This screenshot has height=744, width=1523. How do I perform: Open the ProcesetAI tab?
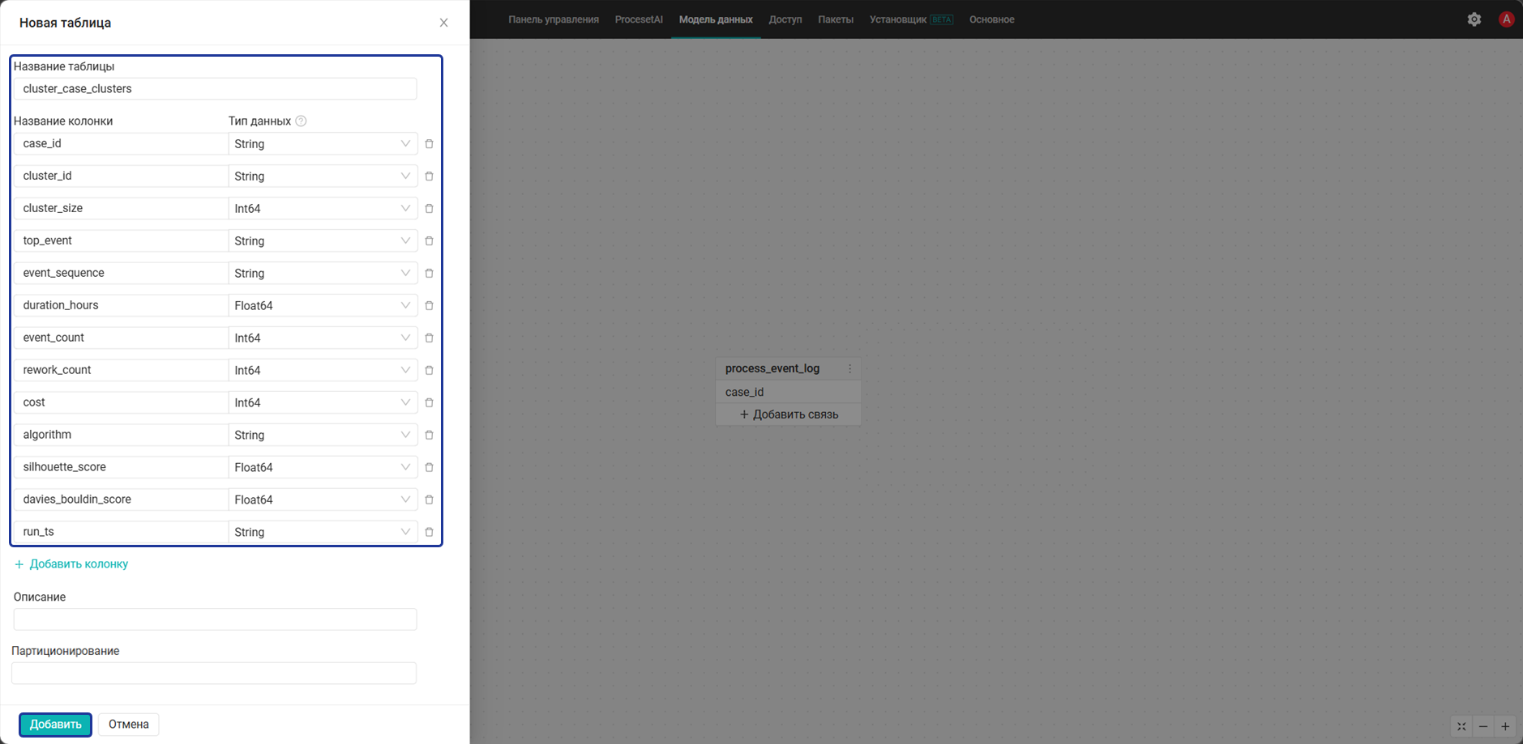coord(639,19)
